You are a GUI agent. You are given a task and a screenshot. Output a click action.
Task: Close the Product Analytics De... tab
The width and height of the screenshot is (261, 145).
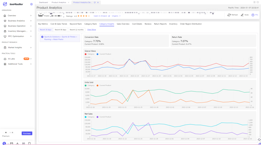coord(98,3)
